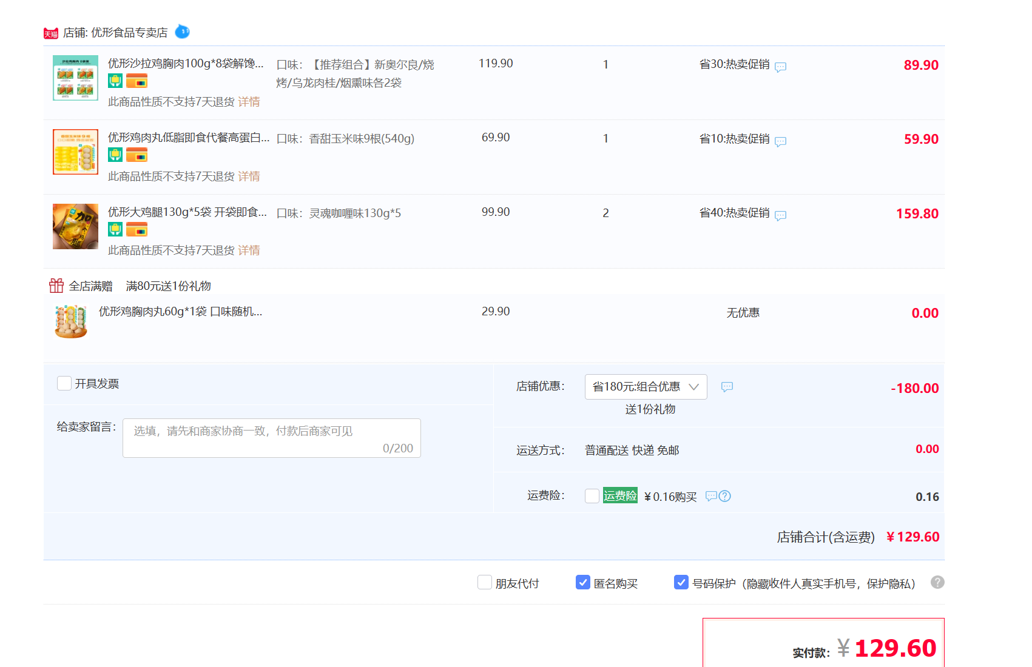Expand the 省180元:组合优惠 store discount dropdown
The height and width of the screenshot is (667, 1032).
(x=646, y=387)
